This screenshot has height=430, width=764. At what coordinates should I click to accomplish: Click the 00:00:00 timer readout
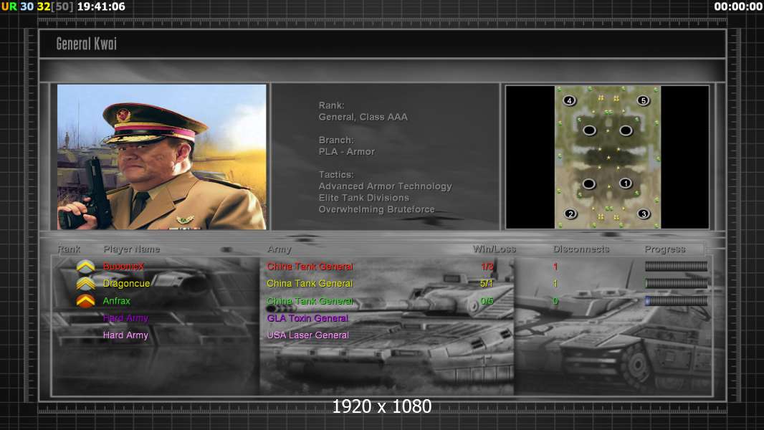pyautogui.click(x=738, y=7)
